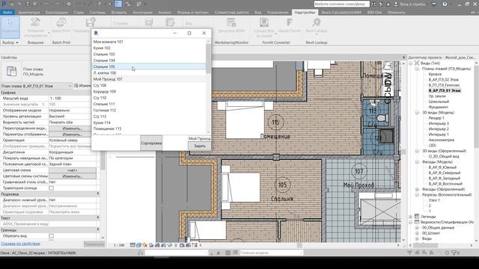Image resolution: width=479 pixels, height=269 pixels.
Task: Open the Файл tab
Action: 7,13
